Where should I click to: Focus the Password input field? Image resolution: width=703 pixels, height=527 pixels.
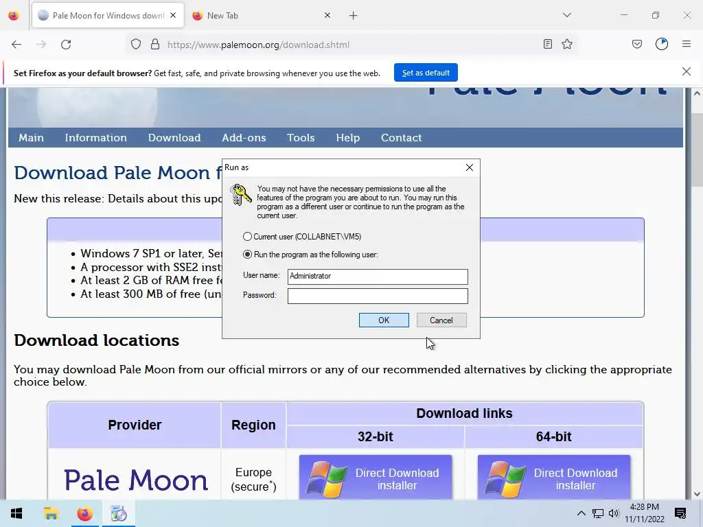tap(378, 296)
